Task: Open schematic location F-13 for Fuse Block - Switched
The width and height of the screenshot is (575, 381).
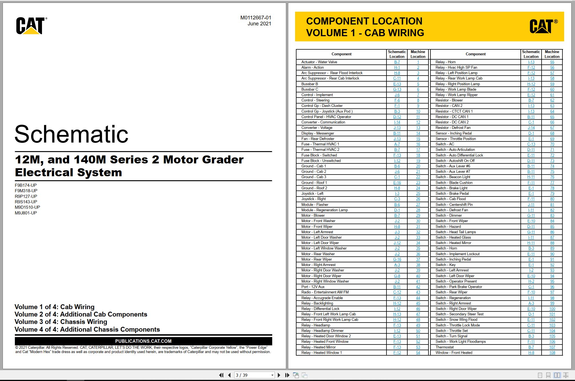Action: 397,155
